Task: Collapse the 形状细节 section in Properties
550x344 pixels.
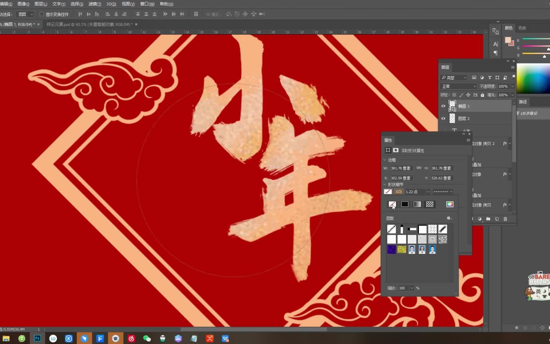Action: pyautogui.click(x=385, y=184)
